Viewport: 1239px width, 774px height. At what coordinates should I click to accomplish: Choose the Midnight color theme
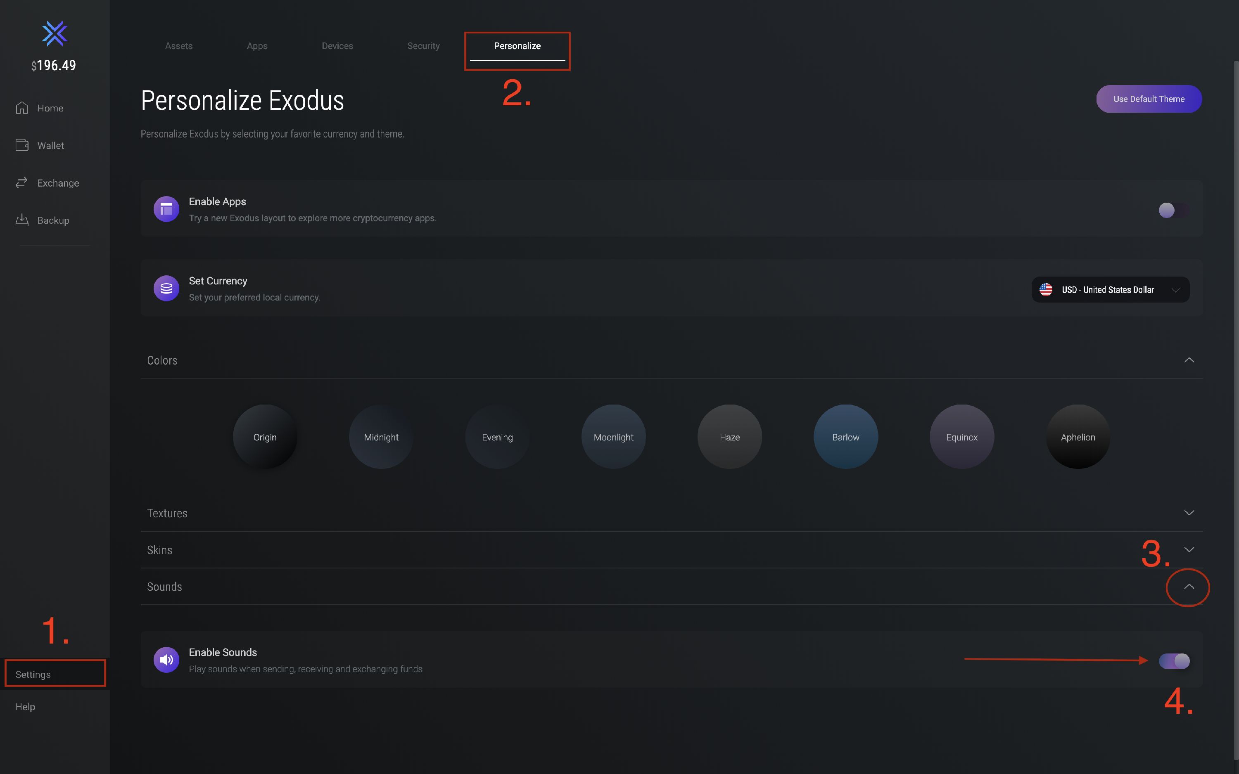click(x=381, y=437)
